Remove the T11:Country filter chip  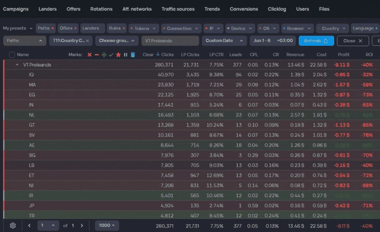tap(87, 41)
